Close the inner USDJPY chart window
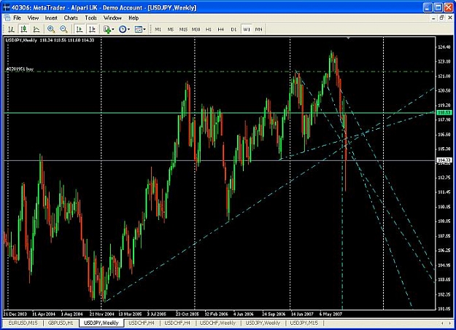This screenshot has width=456, height=330. tap(450, 18)
